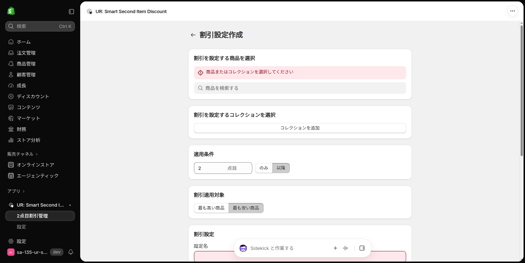The width and height of the screenshot is (525, 263).
Task: Click the ホーム home icon
Action: 11,42
